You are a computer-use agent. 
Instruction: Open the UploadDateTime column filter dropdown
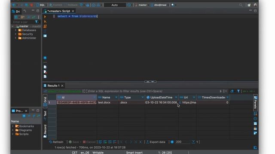point(176,98)
